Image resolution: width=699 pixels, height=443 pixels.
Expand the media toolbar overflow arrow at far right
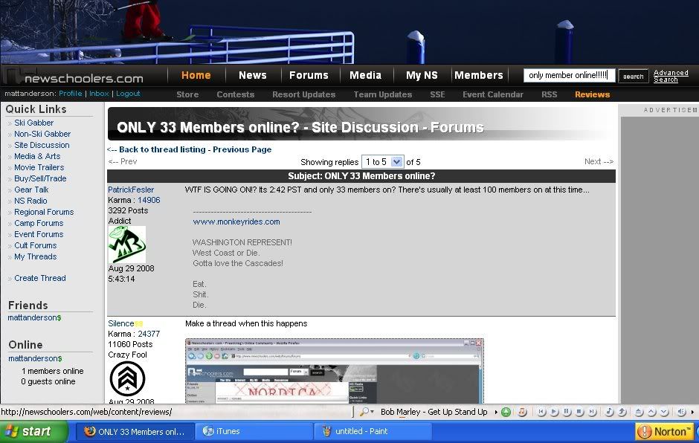pyautogui.click(x=694, y=412)
